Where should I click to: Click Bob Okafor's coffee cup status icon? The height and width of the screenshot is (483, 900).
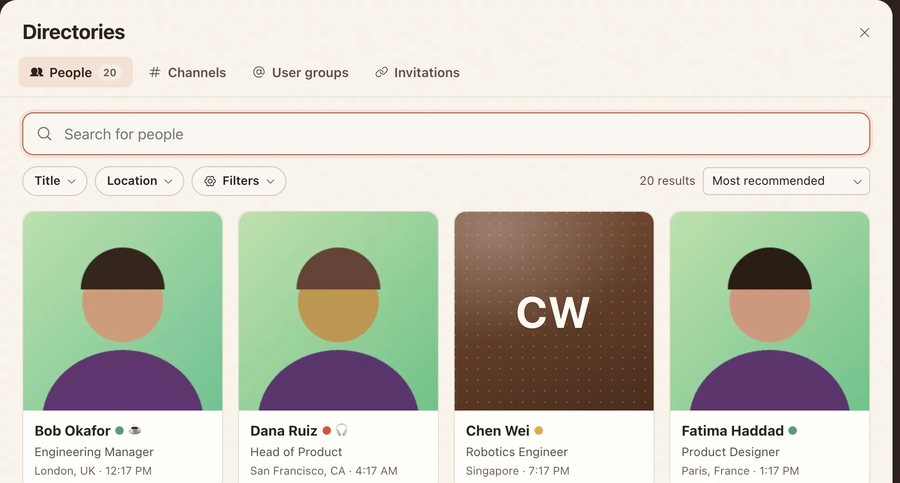[x=135, y=430]
